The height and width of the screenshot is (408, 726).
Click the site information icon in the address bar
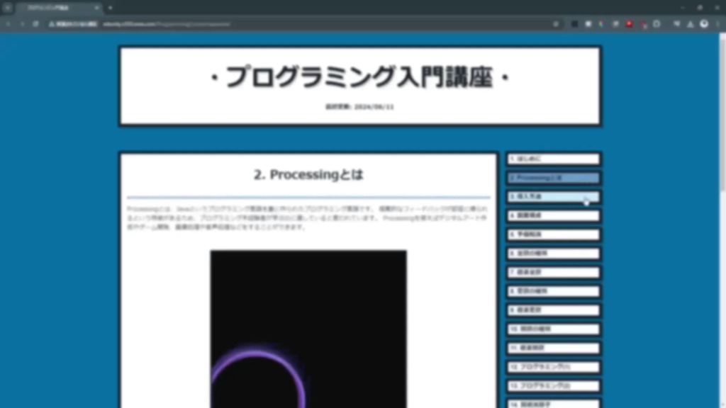point(52,23)
